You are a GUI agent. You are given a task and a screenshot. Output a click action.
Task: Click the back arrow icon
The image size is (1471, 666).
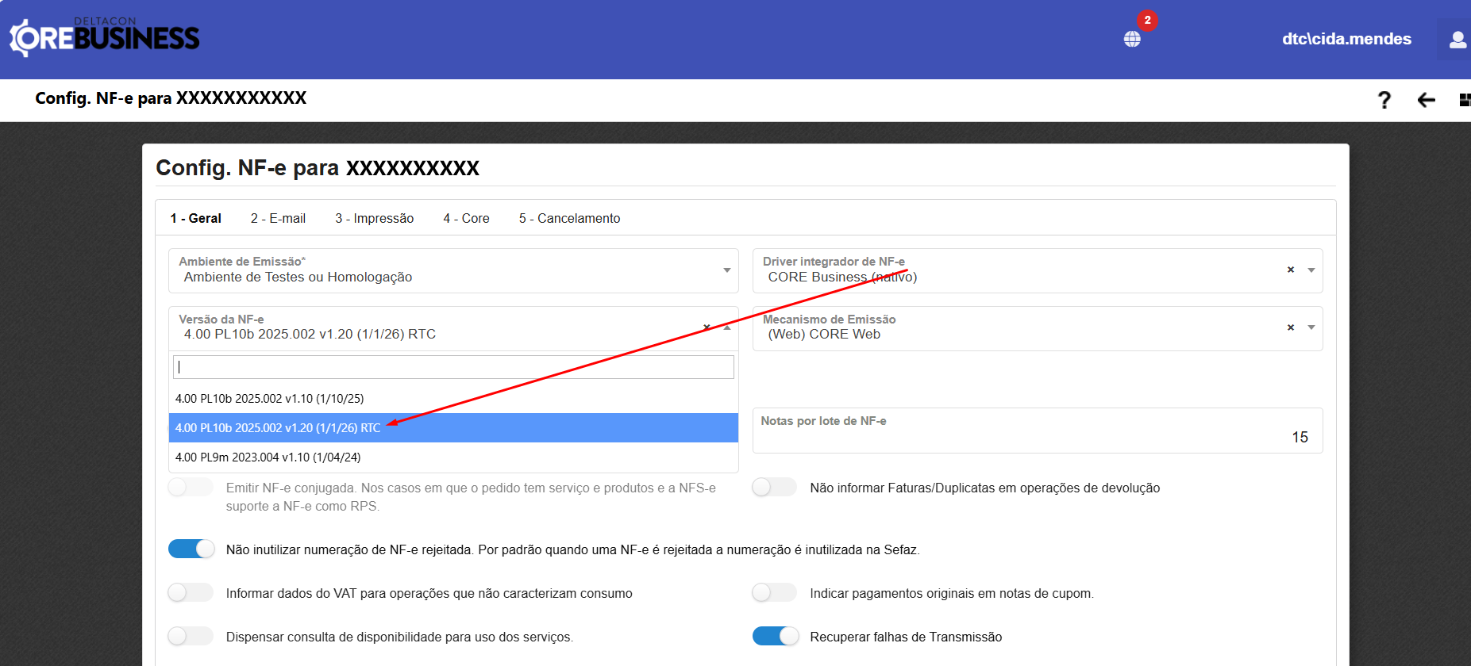[x=1427, y=100]
